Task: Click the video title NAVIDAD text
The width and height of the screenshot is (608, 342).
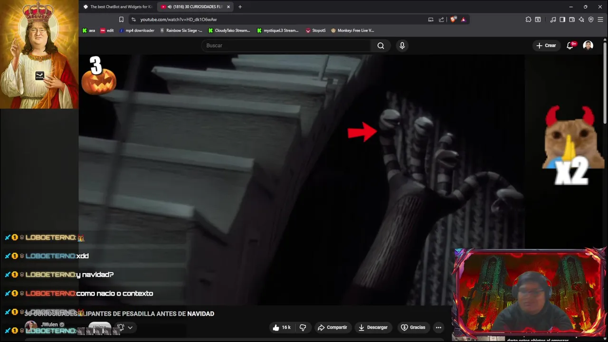Action: pyautogui.click(x=200, y=313)
